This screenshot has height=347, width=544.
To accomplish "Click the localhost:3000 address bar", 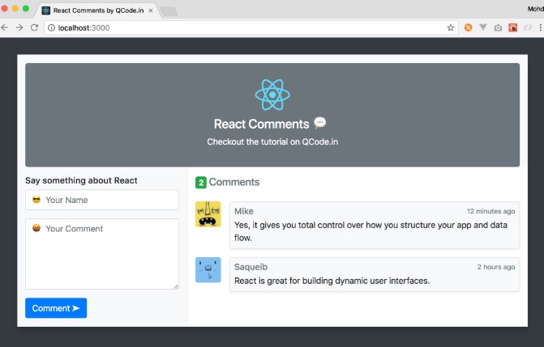I will pyautogui.click(x=243, y=28).
